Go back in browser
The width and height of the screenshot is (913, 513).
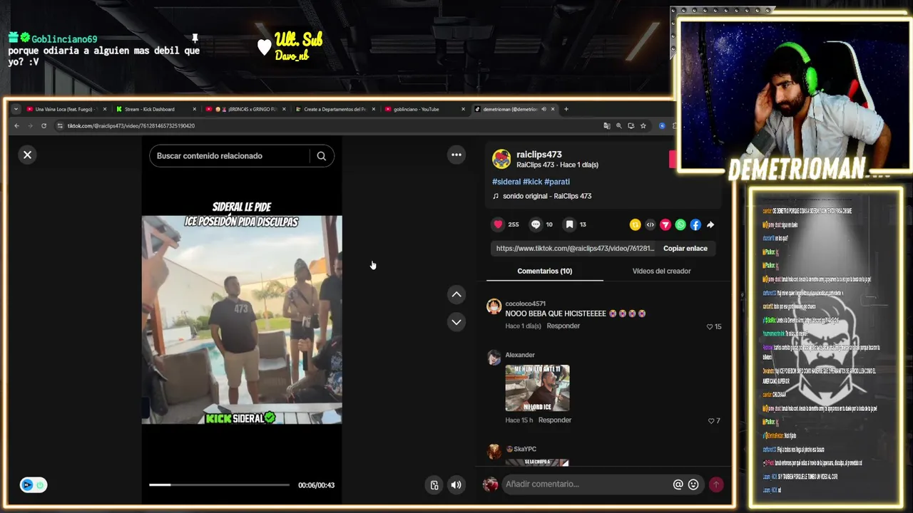(16, 125)
